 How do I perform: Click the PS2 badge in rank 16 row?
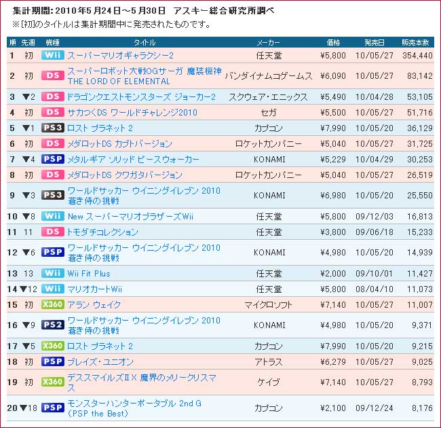pos(53,325)
